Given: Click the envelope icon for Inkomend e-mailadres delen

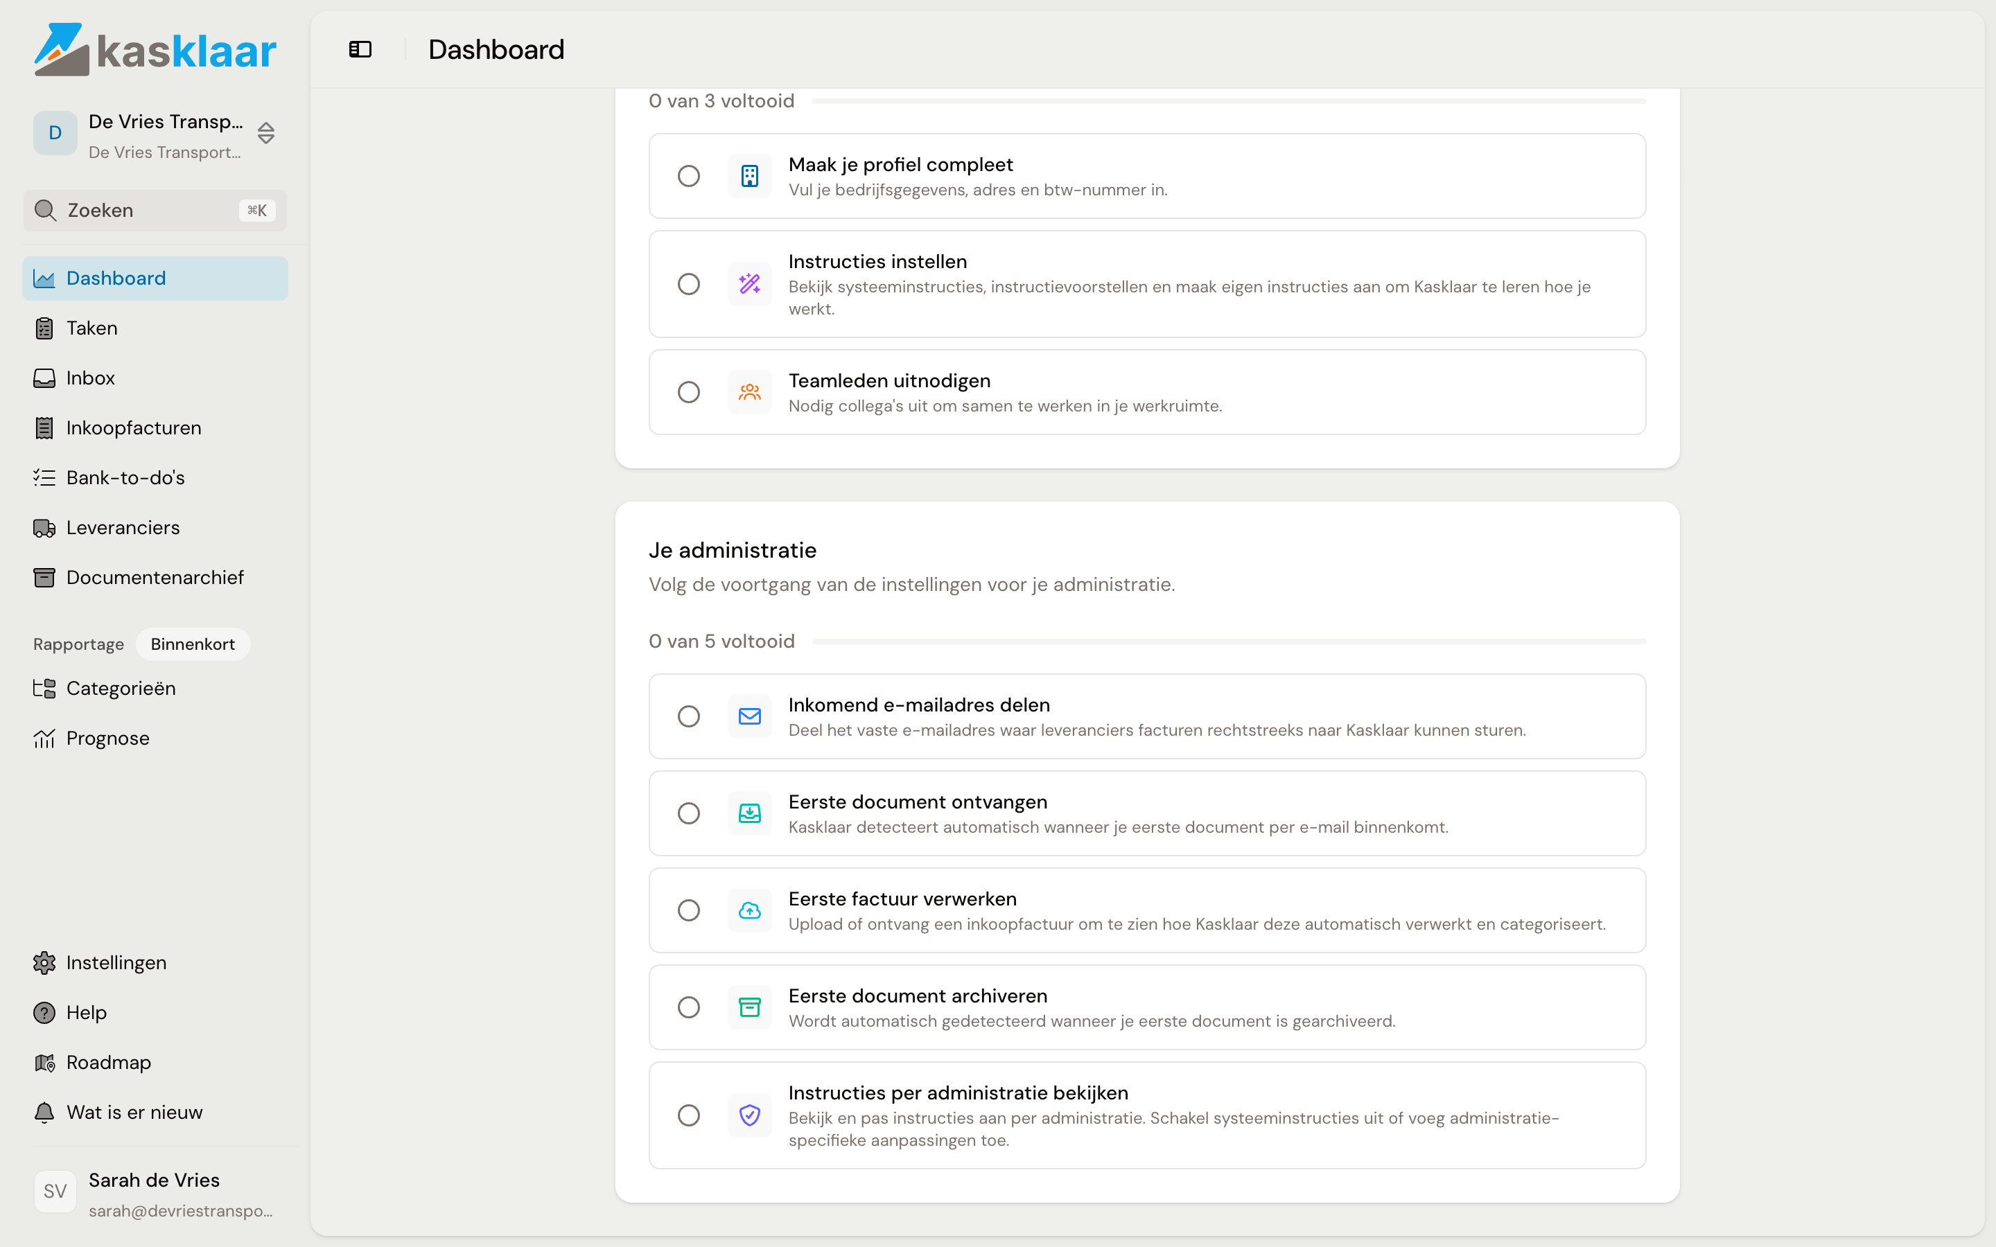Looking at the screenshot, I should (750, 716).
